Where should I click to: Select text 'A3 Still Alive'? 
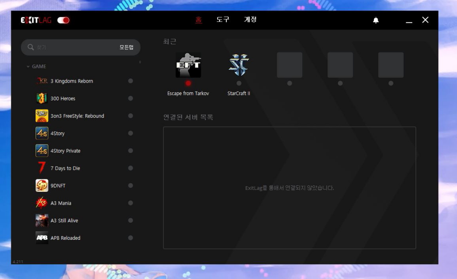(64, 221)
